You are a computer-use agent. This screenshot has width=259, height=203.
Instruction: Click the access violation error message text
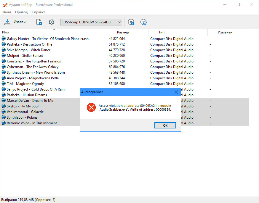(135, 107)
